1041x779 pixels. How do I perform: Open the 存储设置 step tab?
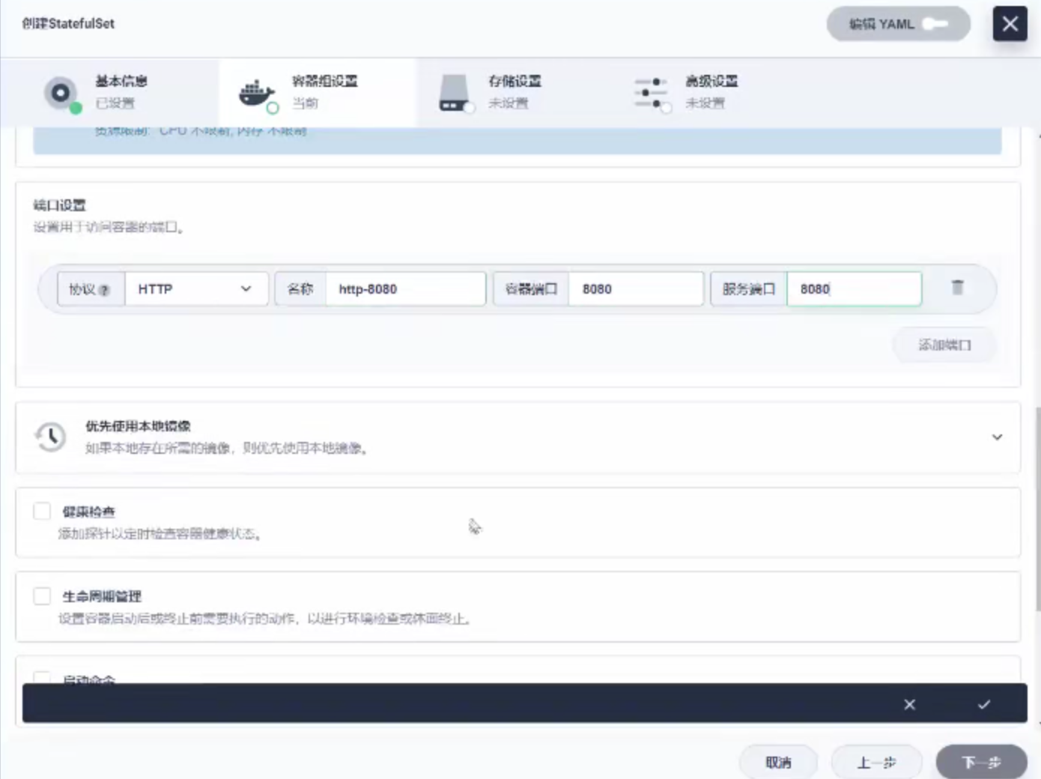[514, 92]
